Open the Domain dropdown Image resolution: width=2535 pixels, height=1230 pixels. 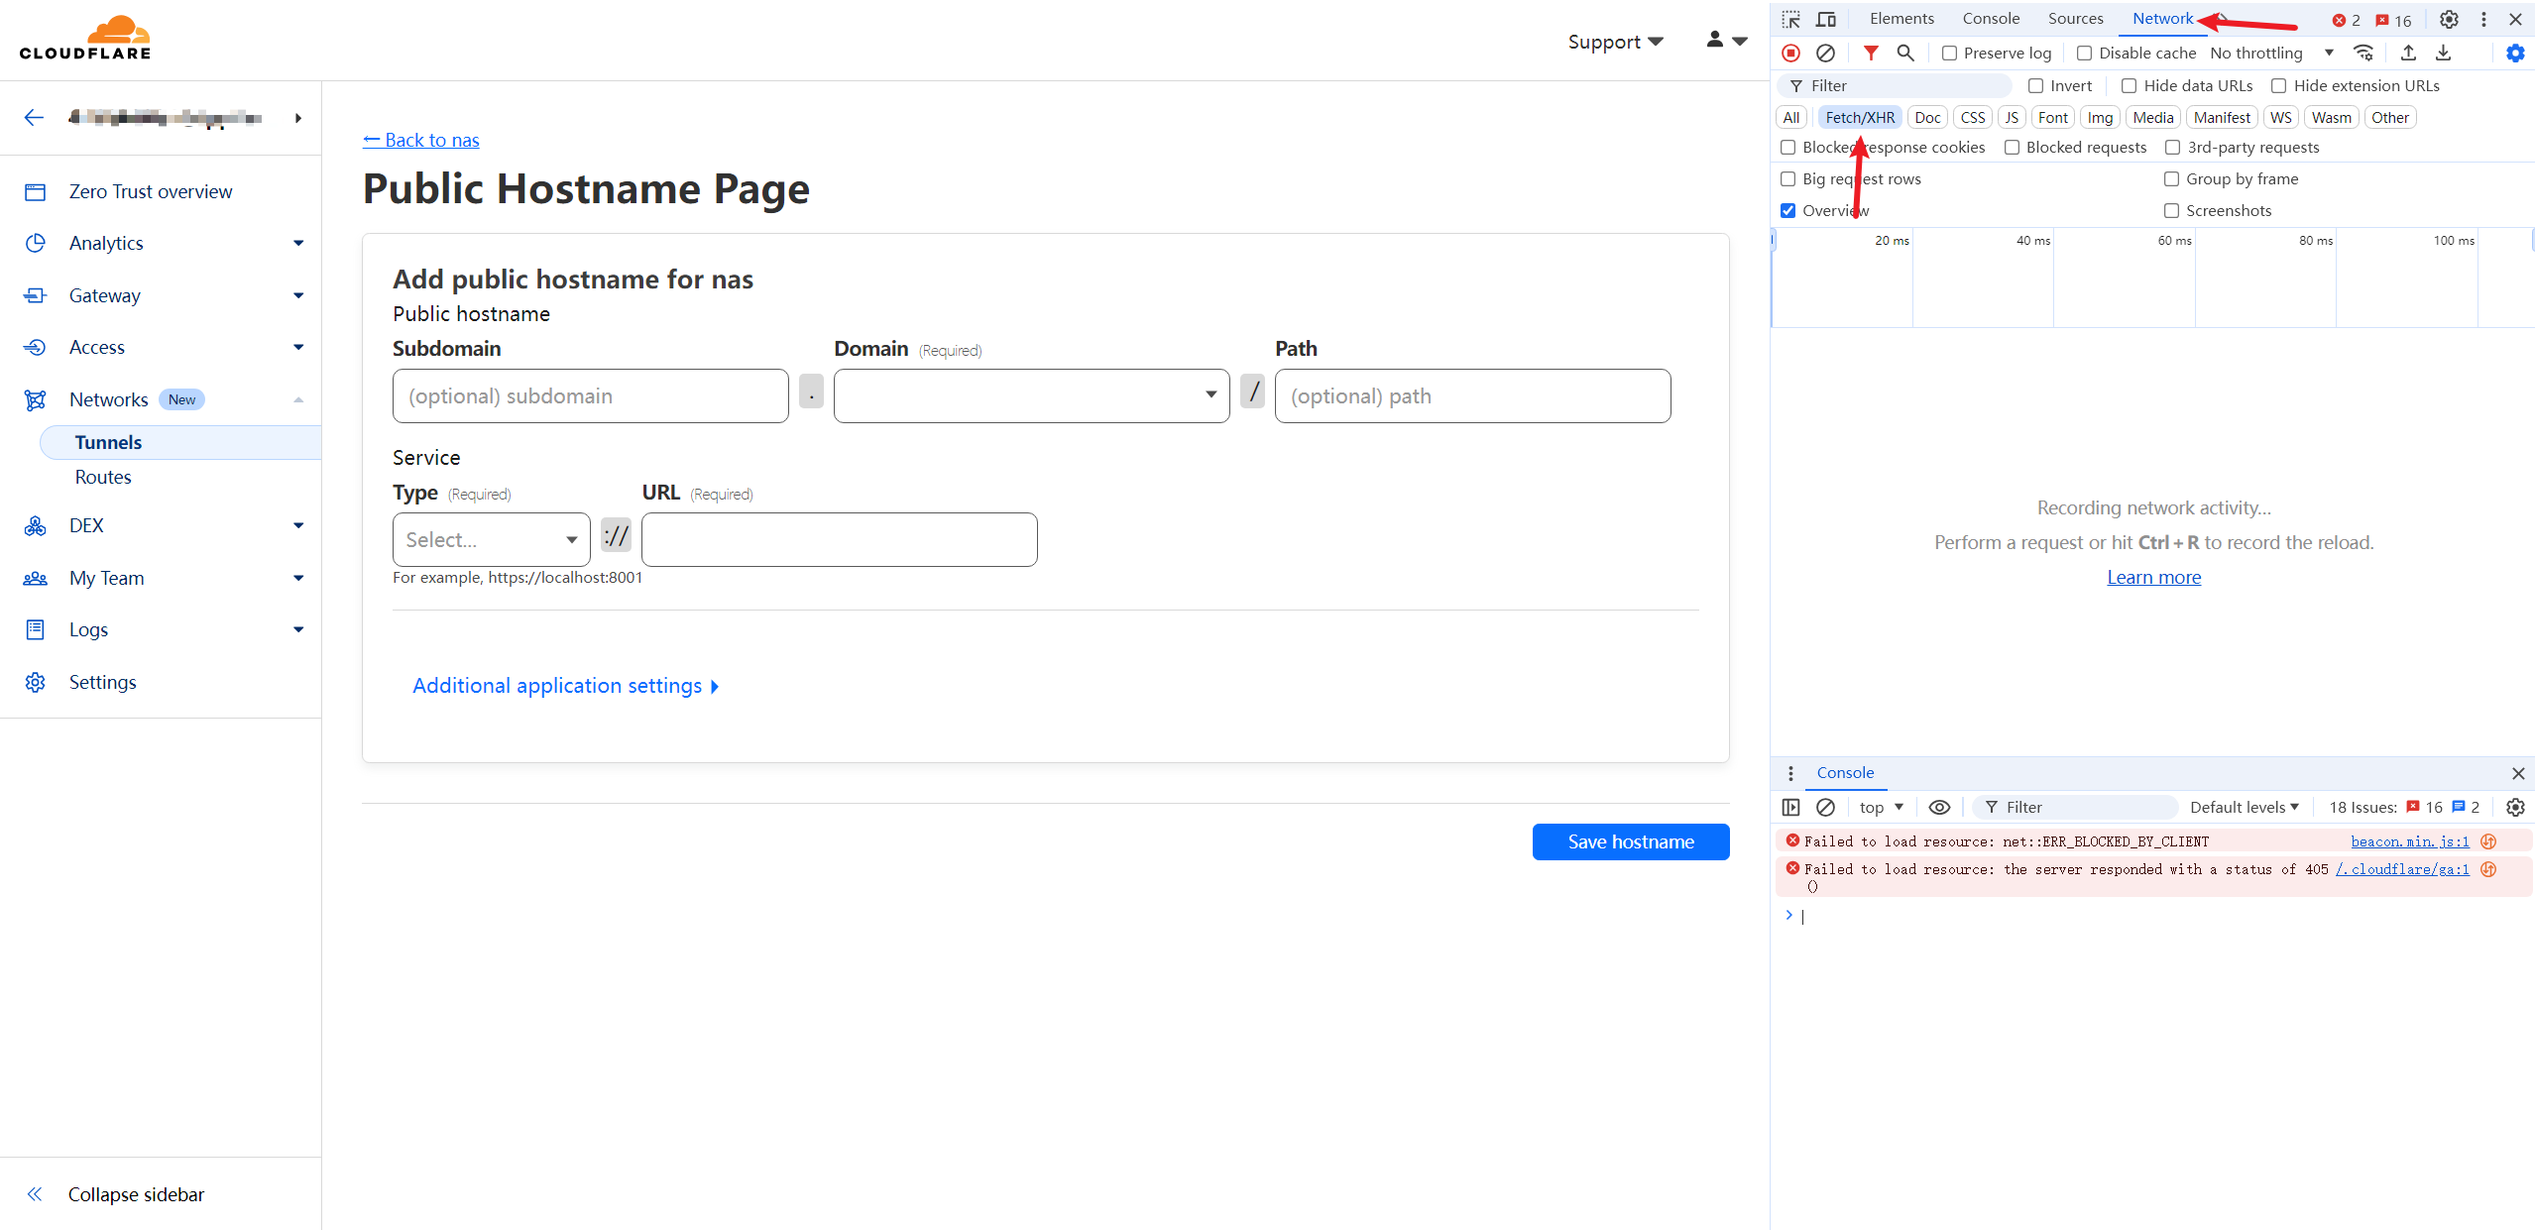point(1031,395)
